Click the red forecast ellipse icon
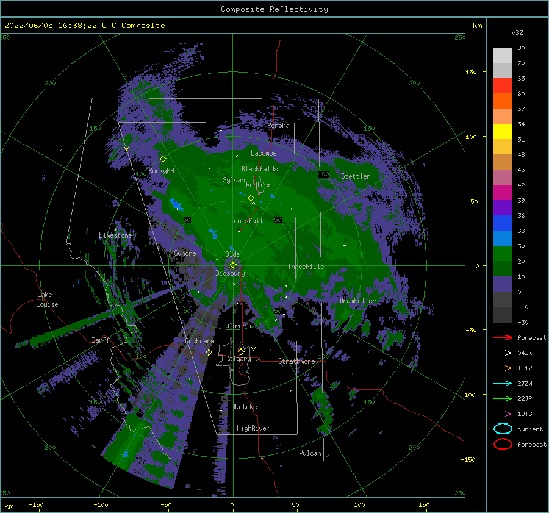 click(x=503, y=444)
